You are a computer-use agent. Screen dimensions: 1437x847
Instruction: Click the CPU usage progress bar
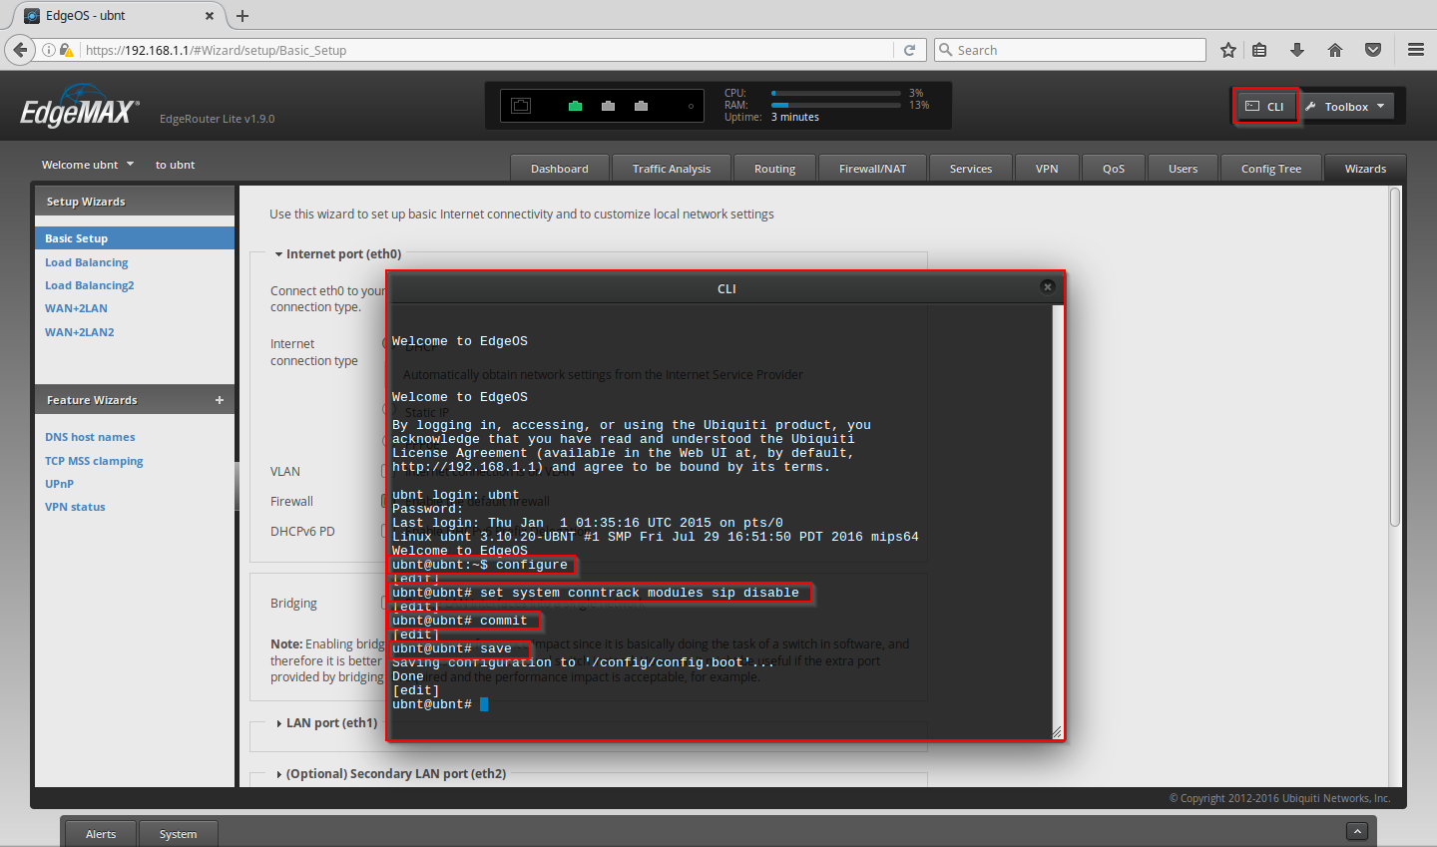tap(836, 93)
